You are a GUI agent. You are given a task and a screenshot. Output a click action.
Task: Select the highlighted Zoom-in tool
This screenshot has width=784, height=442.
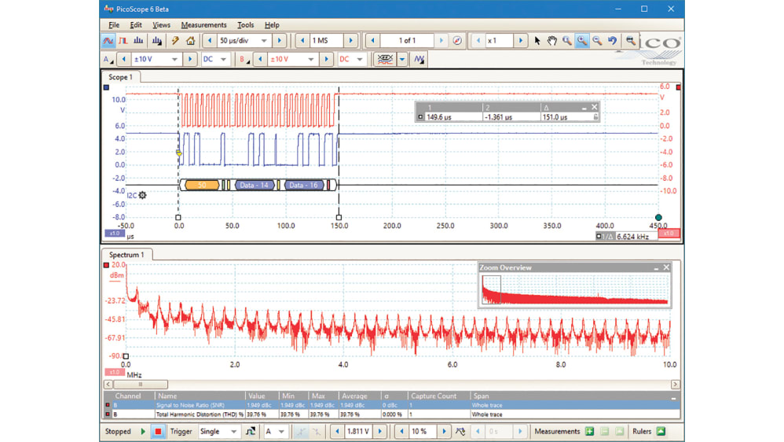tap(582, 41)
